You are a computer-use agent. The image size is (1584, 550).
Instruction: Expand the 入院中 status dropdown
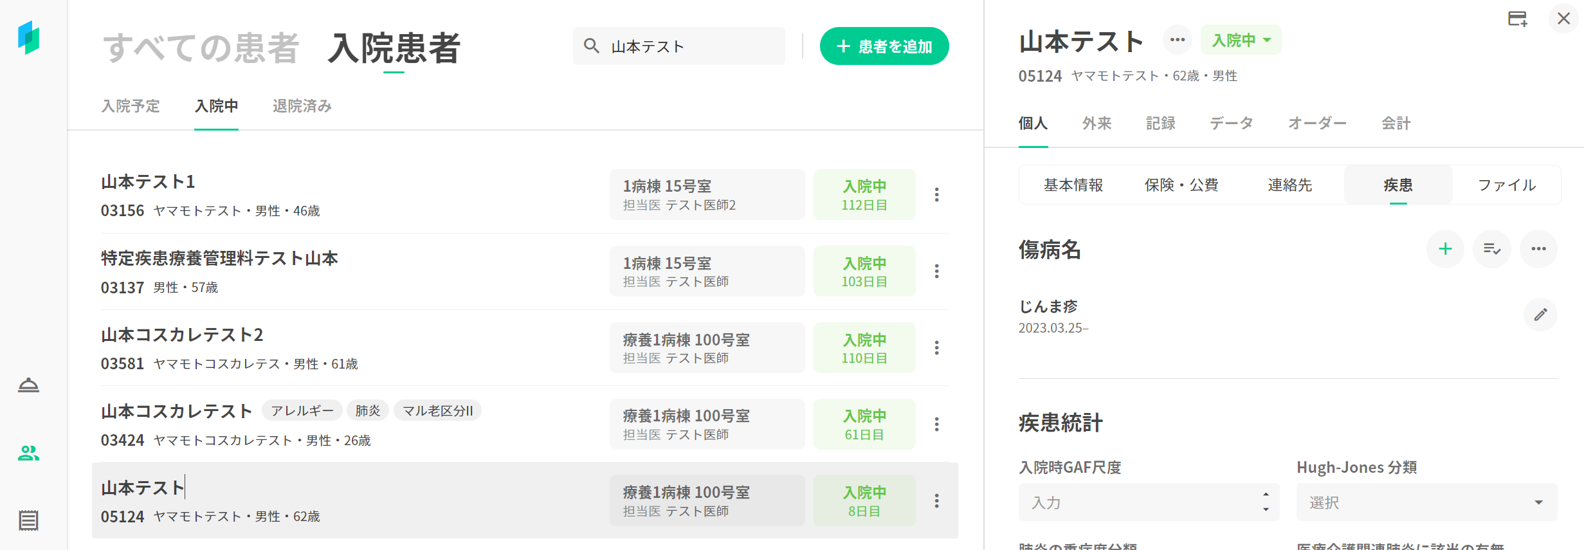[1241, 40]
